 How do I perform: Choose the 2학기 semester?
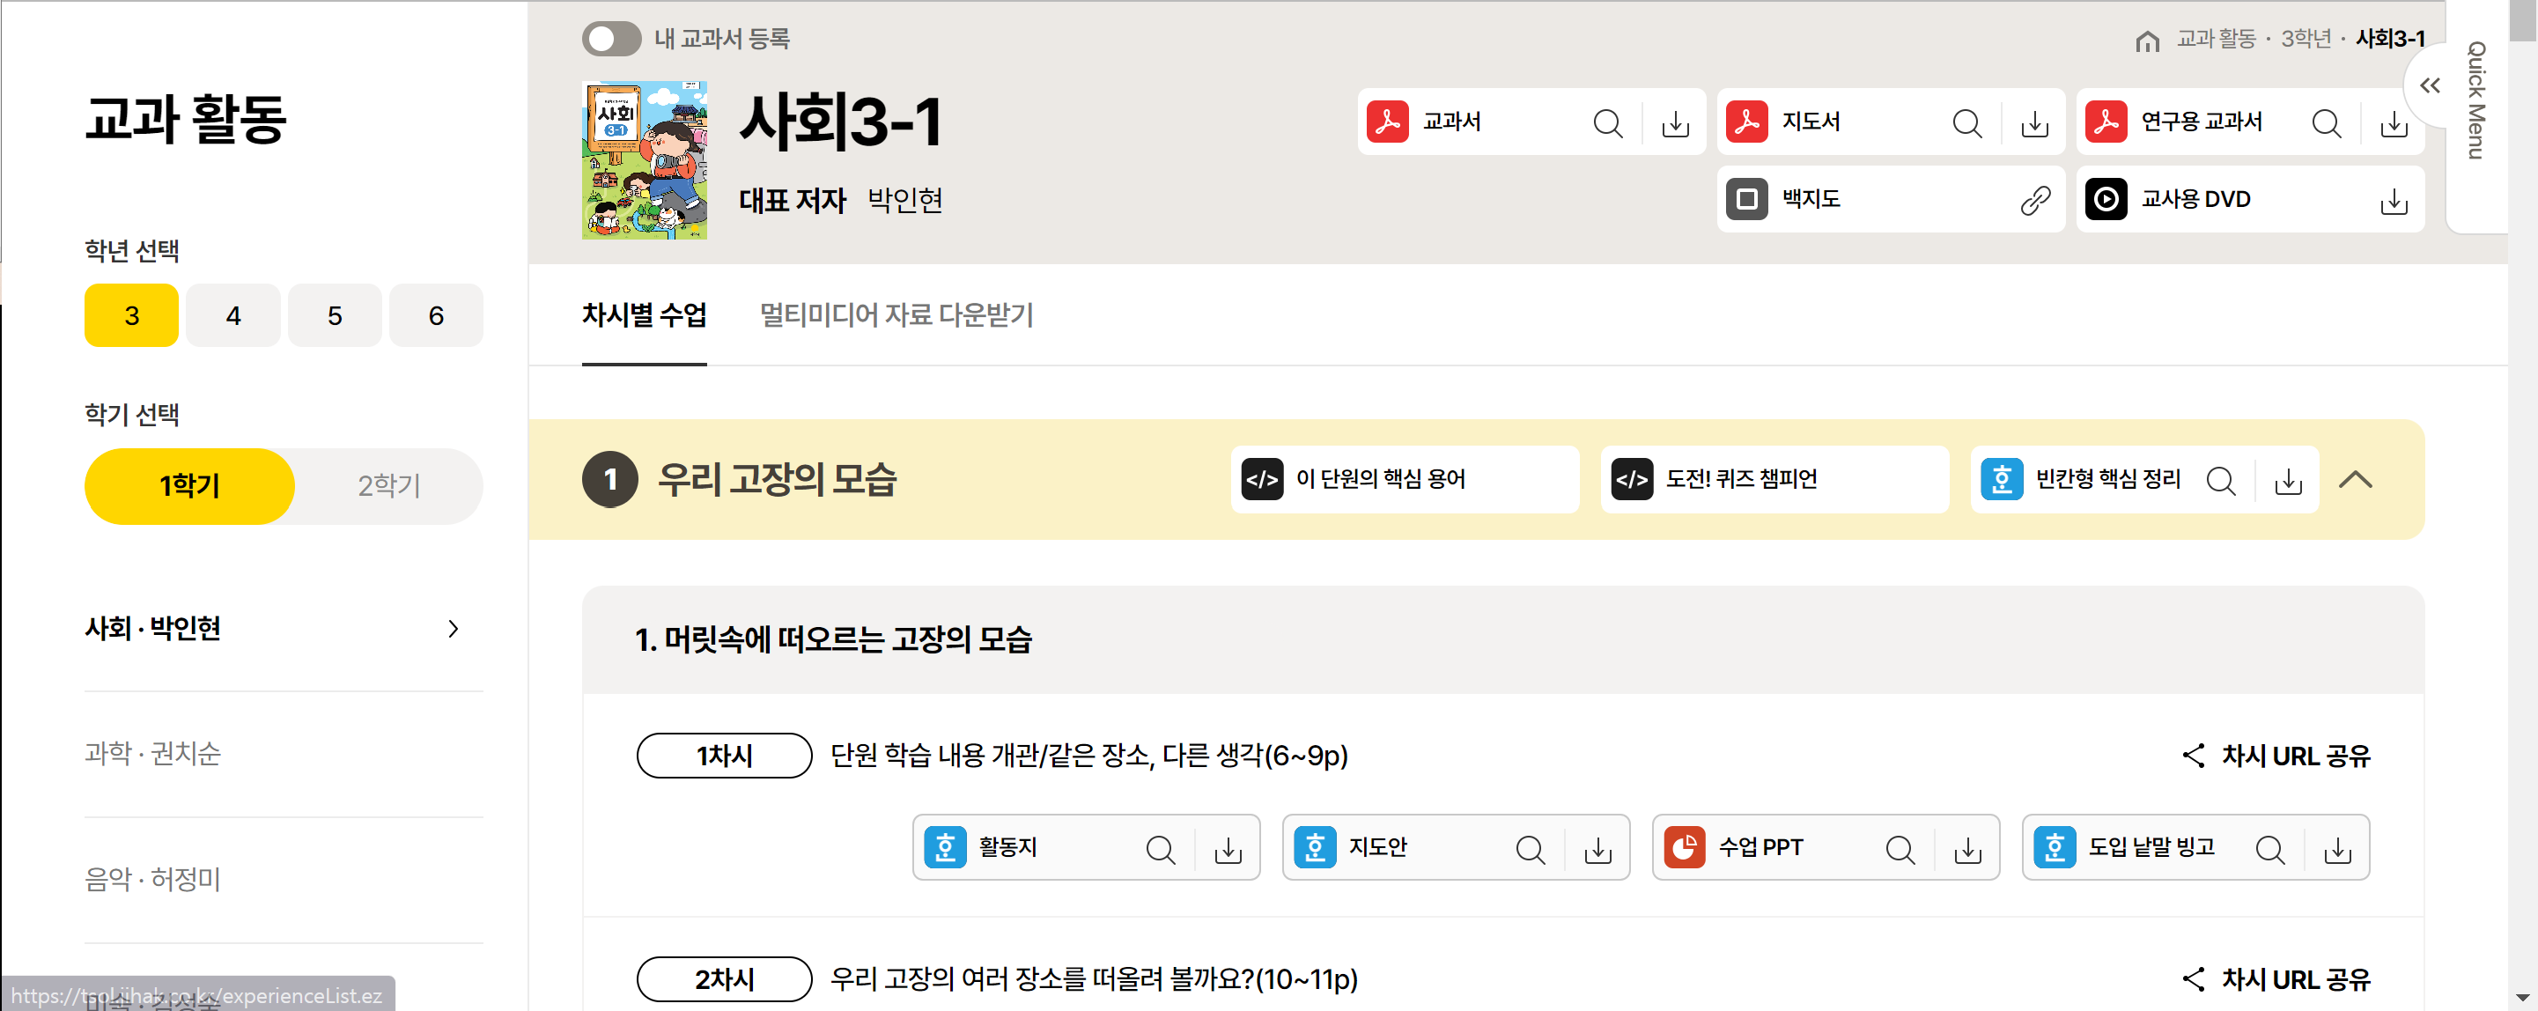tap(389, 486)
